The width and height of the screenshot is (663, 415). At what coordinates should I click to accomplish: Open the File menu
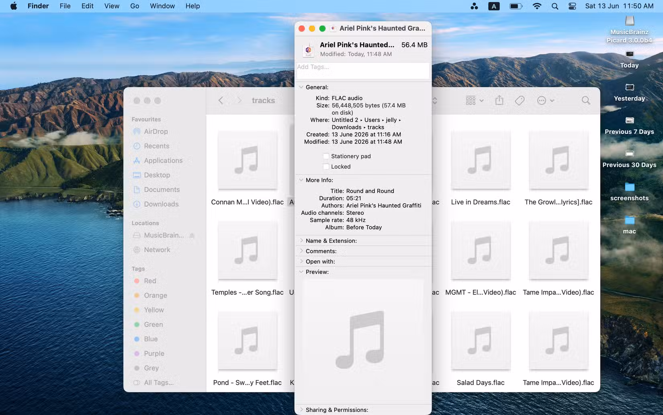tap(65, 6)
